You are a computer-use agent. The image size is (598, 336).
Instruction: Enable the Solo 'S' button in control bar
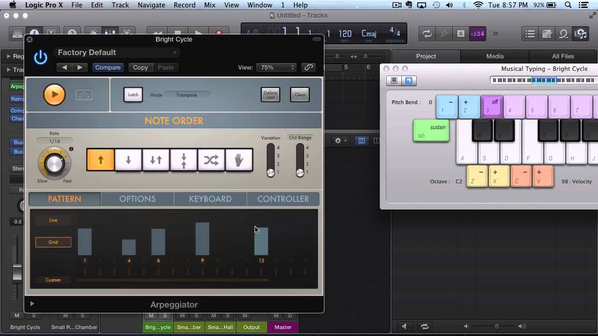[461, 34]
